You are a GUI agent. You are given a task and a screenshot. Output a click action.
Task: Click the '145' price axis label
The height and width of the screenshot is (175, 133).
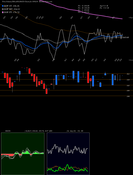coord(128,86)
